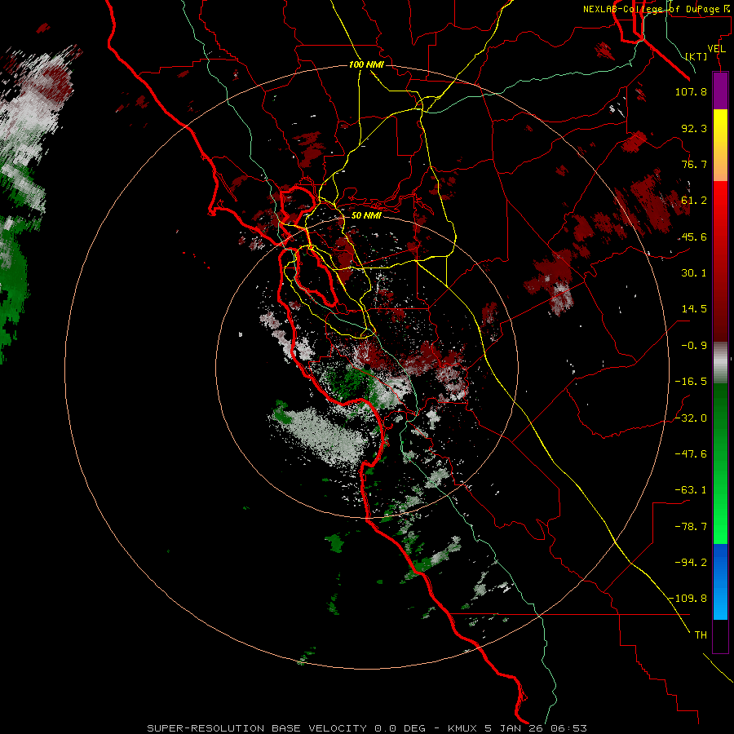
Task: Click the -109.8 scale value
Action: pyautogui.click(x=688, y=599)
